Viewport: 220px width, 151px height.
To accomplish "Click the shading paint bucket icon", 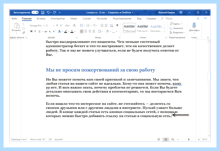I will 107,31.
